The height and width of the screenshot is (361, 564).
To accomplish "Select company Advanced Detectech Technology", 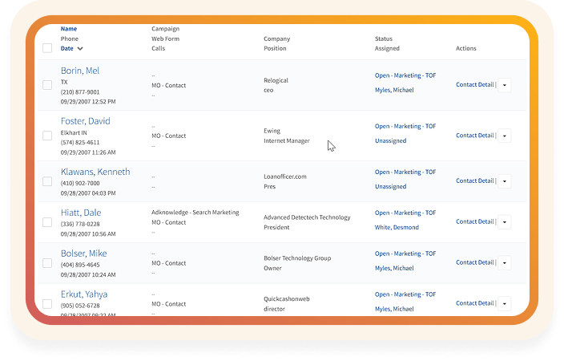I will coord(307,217).
